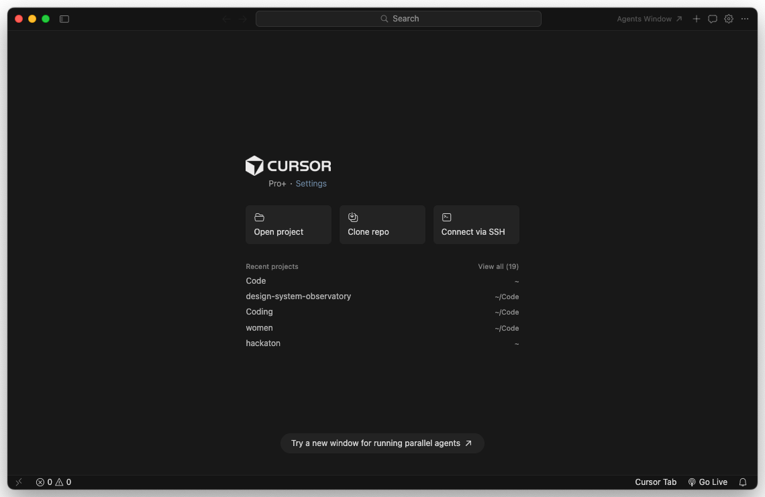Screen dimensions: 765x497
Task: Open the recent project design-system-observatory
Action: click(x=382, y=296)
